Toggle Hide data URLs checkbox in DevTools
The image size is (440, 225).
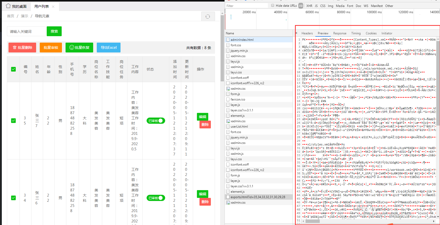click(x=273, y=5)
